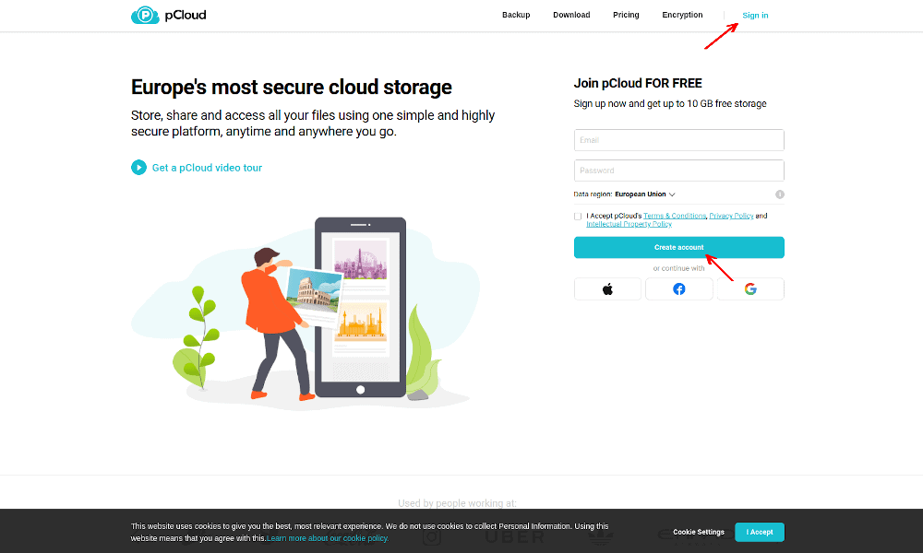Open Cookie Settings
Viewport: 923px width, 553px height.
[699, 533]
